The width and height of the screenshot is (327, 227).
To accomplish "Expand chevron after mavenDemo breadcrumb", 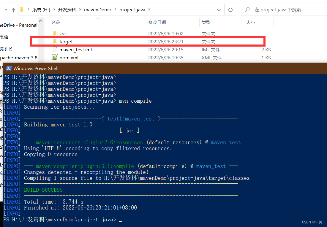I will click(115, 9).
